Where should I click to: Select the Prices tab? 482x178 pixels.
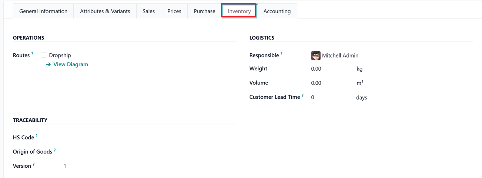174,11
